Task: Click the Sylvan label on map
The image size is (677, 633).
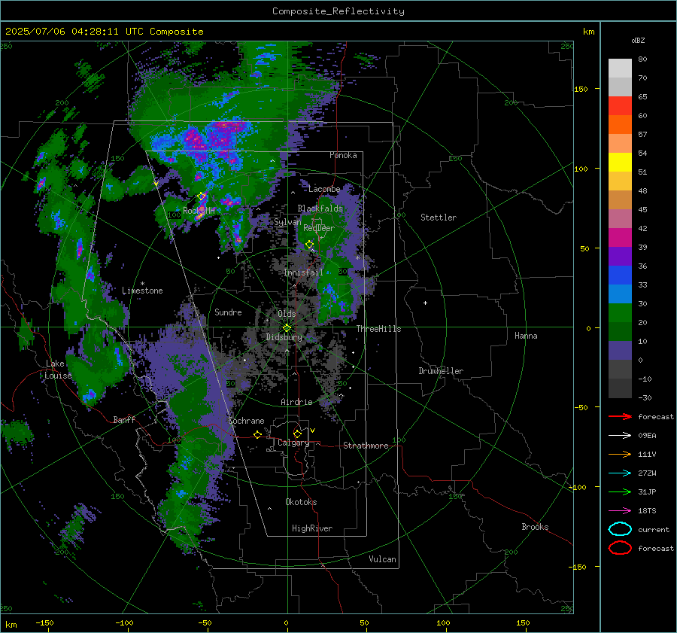Action: pos(287,222)
